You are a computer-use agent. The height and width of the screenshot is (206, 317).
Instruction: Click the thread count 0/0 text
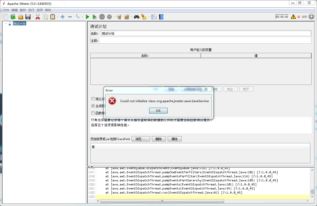pyautogui.click(x=305, y=17)
